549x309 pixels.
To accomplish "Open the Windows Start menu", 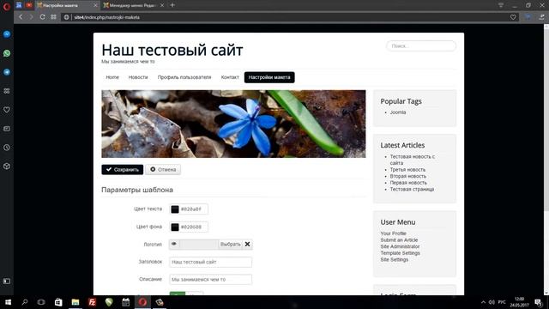I will (x=8, y=302).
